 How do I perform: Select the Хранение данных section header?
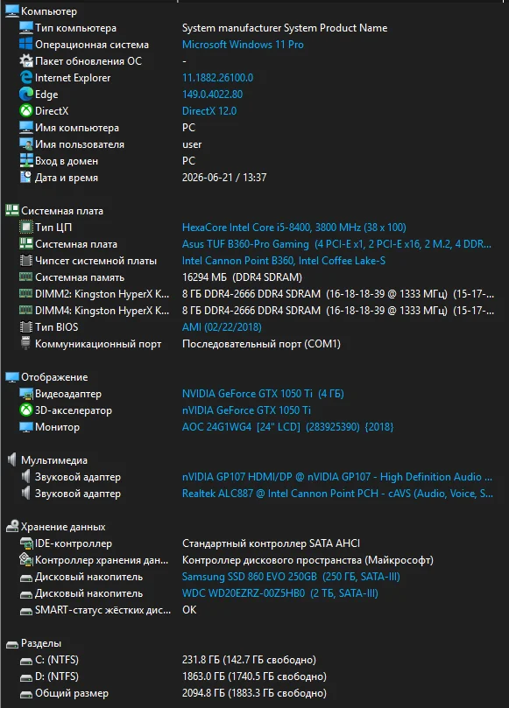tap(63, 527)
